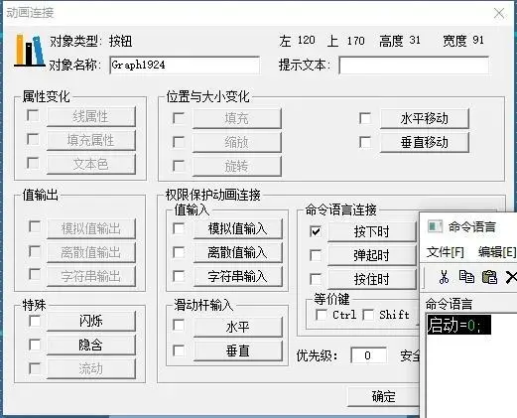Click the 隐含 button

click(x=91, y=345)
